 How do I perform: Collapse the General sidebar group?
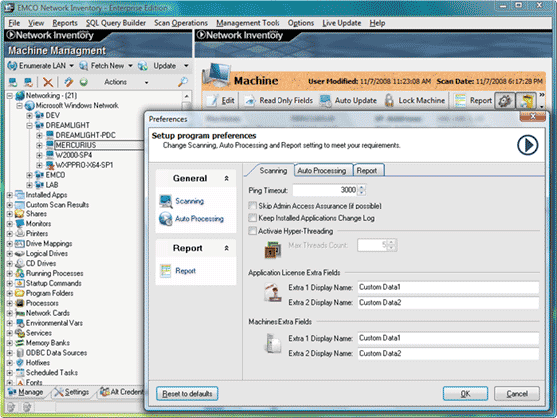point(226,178)
